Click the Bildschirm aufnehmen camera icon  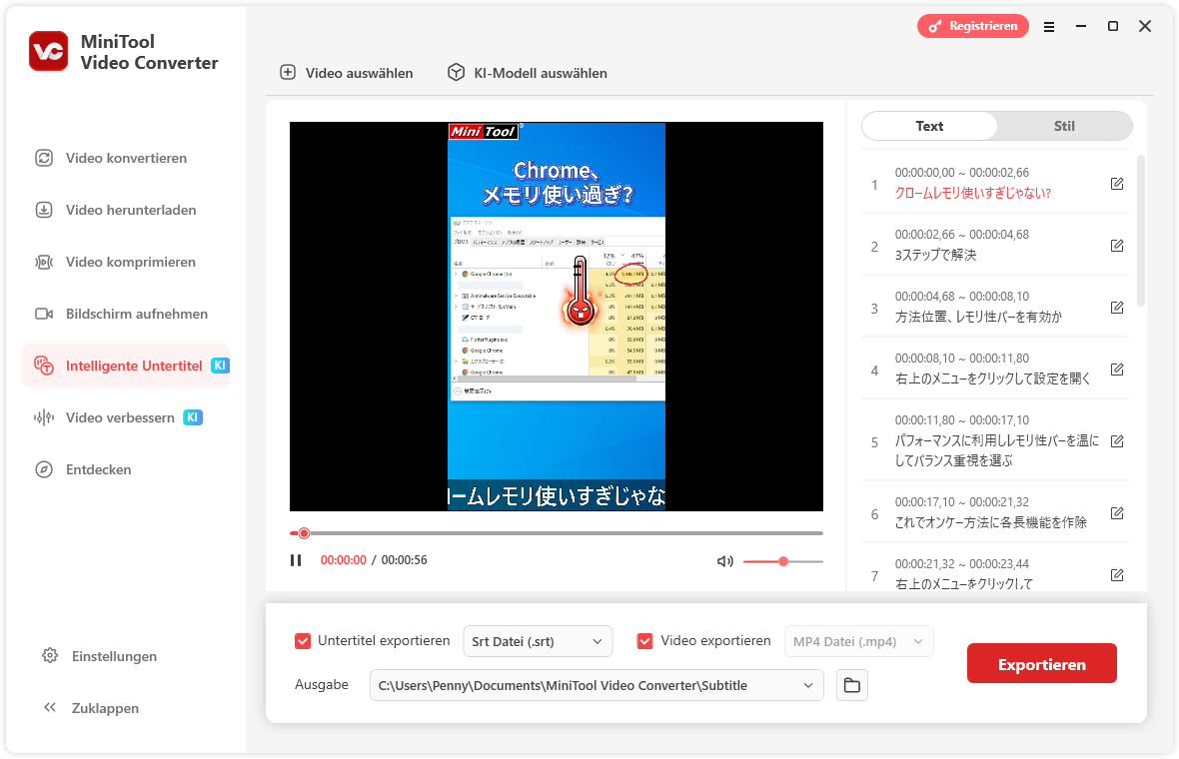tap(44, 314)
